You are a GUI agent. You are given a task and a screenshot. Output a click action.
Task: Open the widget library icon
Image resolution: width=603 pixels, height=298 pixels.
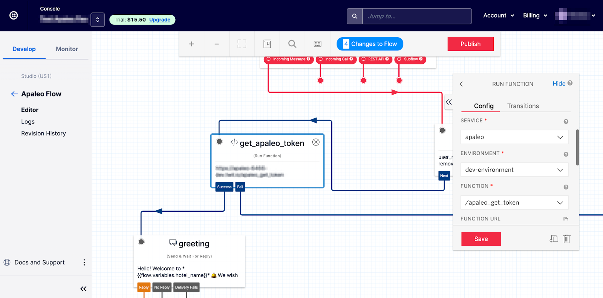tap(267, 44)
